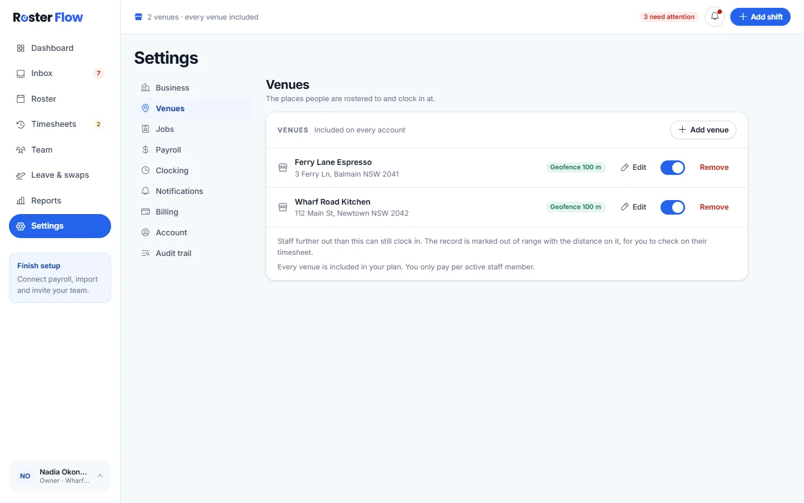The width and height of the screenshot is (804, 503).
Task: Select the Venues settings tab
Action: [193, 108]
